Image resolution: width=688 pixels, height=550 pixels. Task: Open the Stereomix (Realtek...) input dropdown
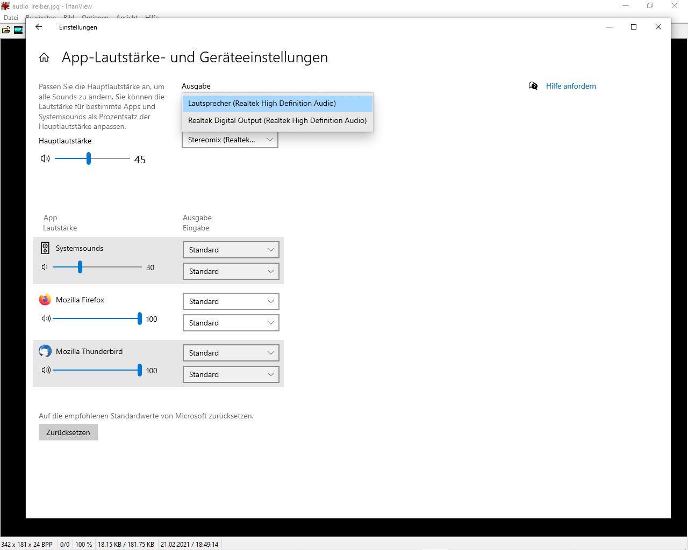230,140
